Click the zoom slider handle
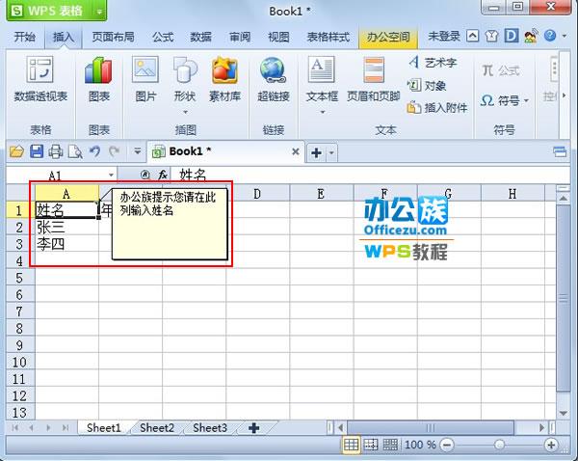578x461 pixels. pos(499,445)
